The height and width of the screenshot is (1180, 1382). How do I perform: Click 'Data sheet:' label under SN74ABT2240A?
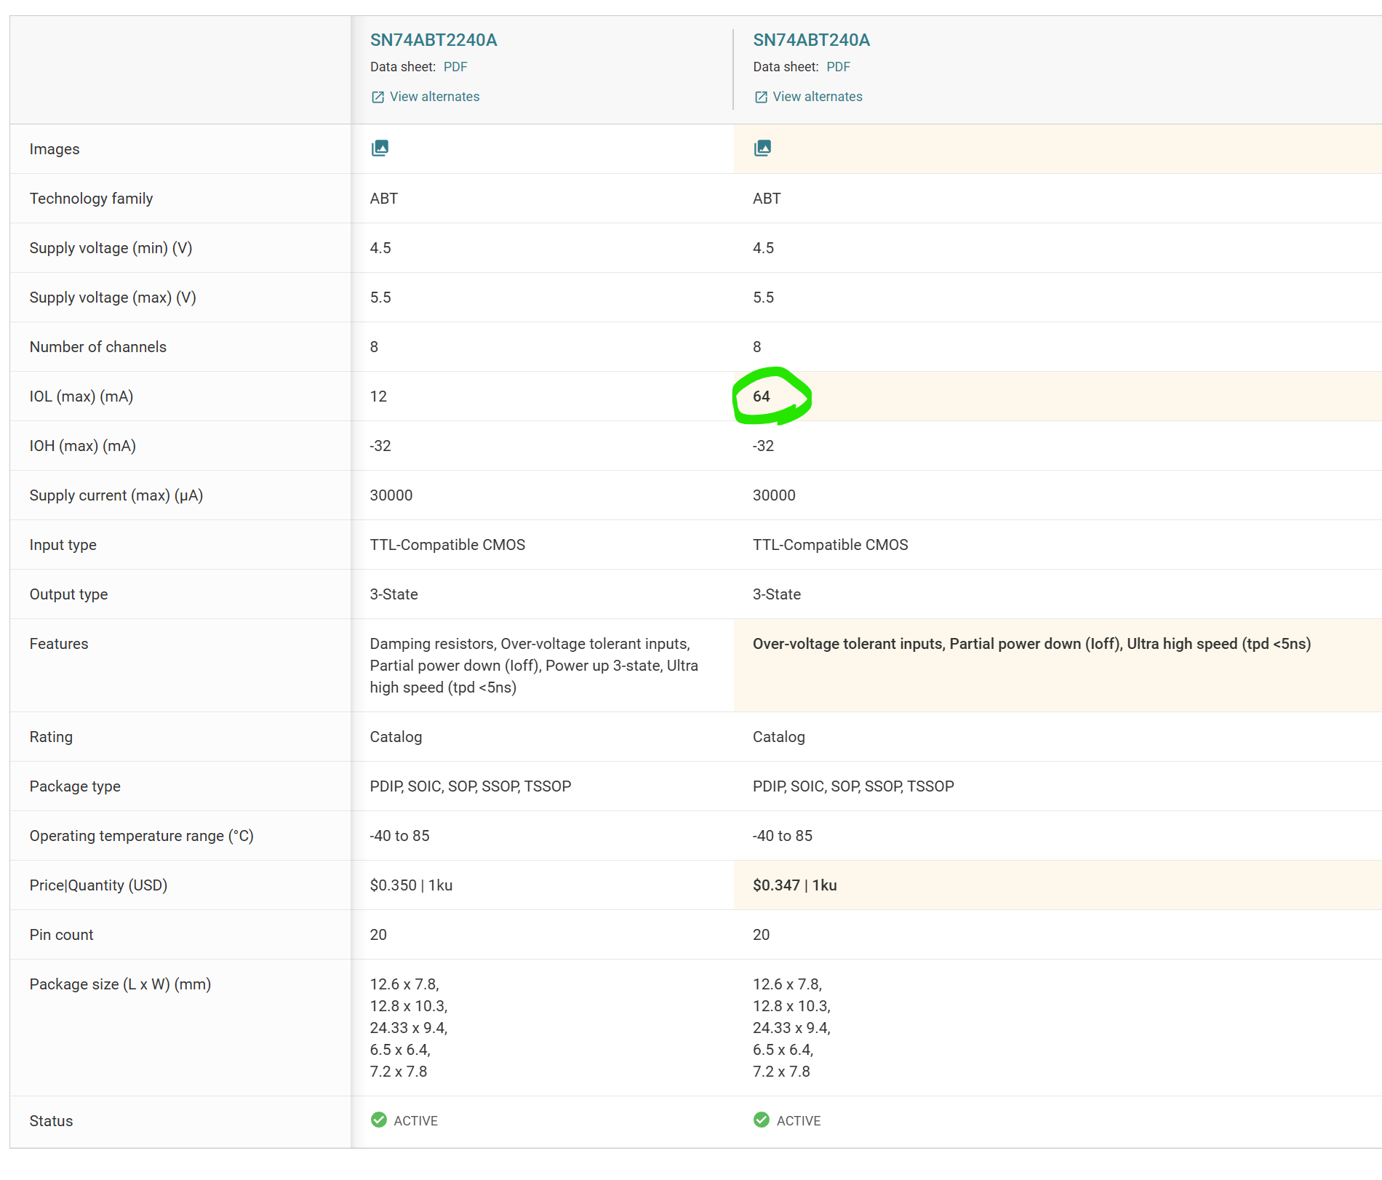click(x=403, y=67)
